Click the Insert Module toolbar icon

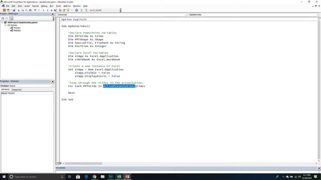tap(8, 10)
